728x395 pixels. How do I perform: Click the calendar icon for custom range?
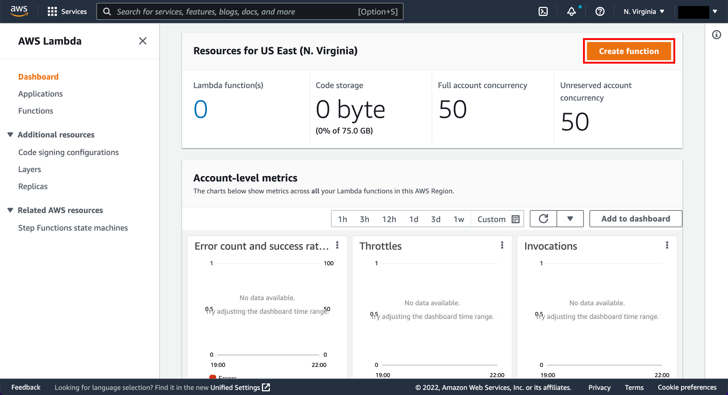515,218
